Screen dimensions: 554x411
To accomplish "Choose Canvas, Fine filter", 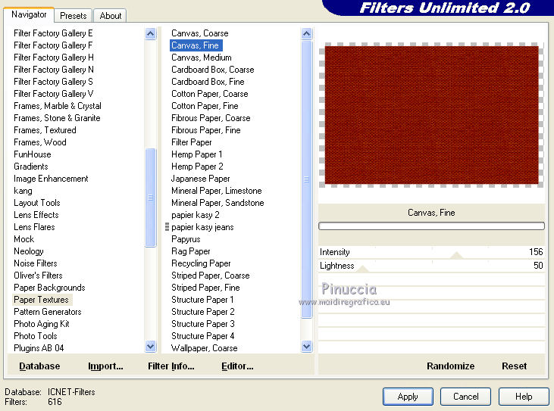I will tap(195, 45).
